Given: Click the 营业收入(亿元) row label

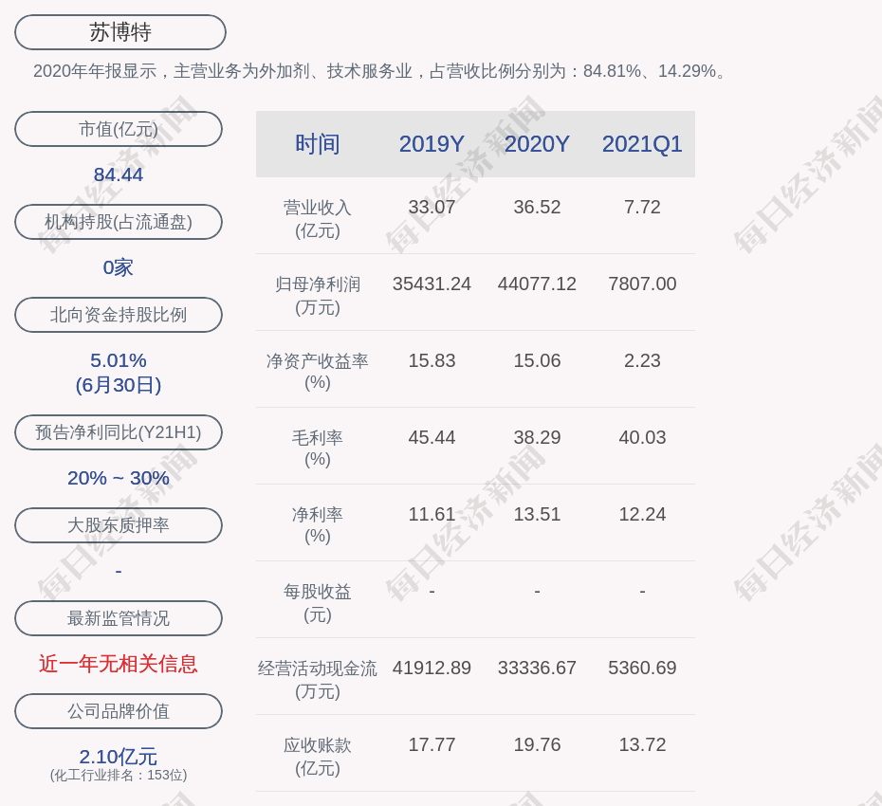Looking at the screenshot, I should tap(318, 219).
